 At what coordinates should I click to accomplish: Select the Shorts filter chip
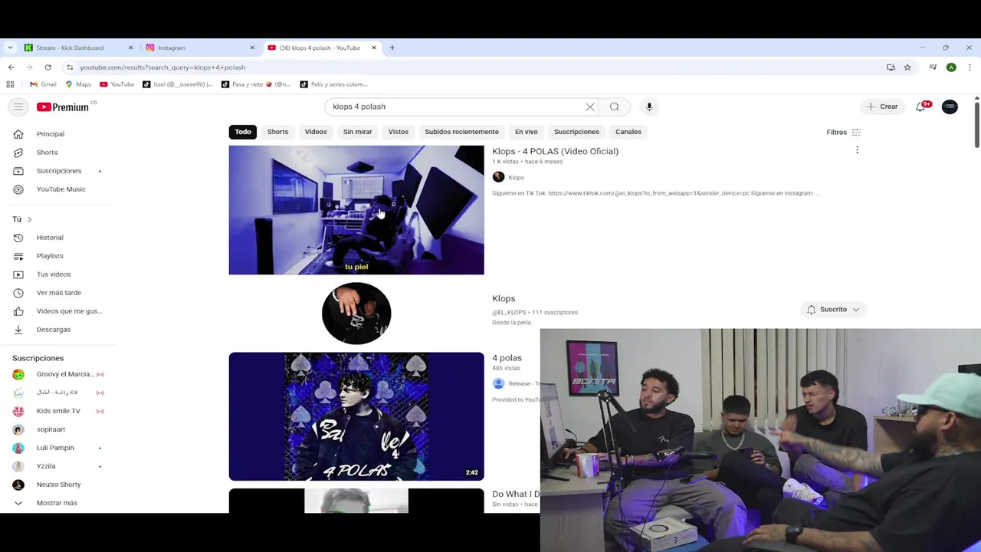point(277,132)
